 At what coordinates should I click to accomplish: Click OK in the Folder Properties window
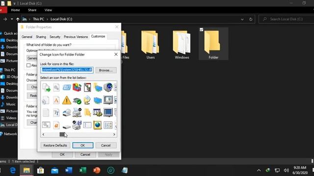pyautogui.click(x=62, y=154)
